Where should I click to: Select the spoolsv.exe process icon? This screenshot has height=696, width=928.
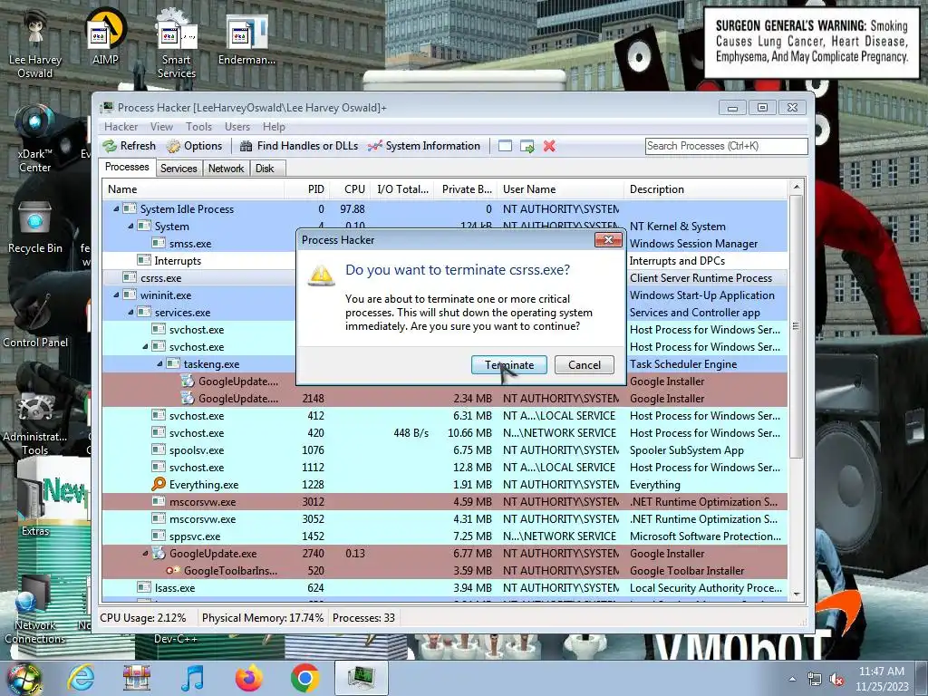click(x=158, y=449)
